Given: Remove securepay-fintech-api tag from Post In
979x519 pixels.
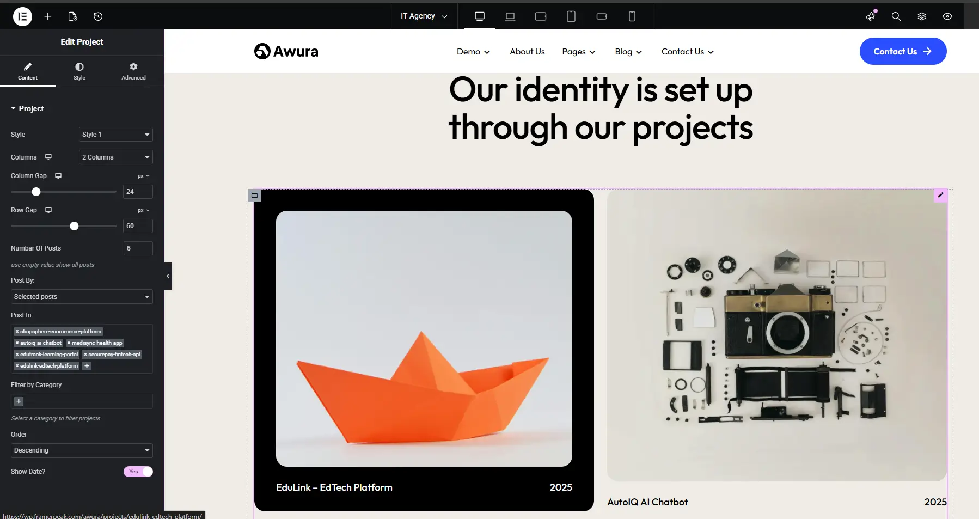Looking at the screenshot, I should click(85, 355).
